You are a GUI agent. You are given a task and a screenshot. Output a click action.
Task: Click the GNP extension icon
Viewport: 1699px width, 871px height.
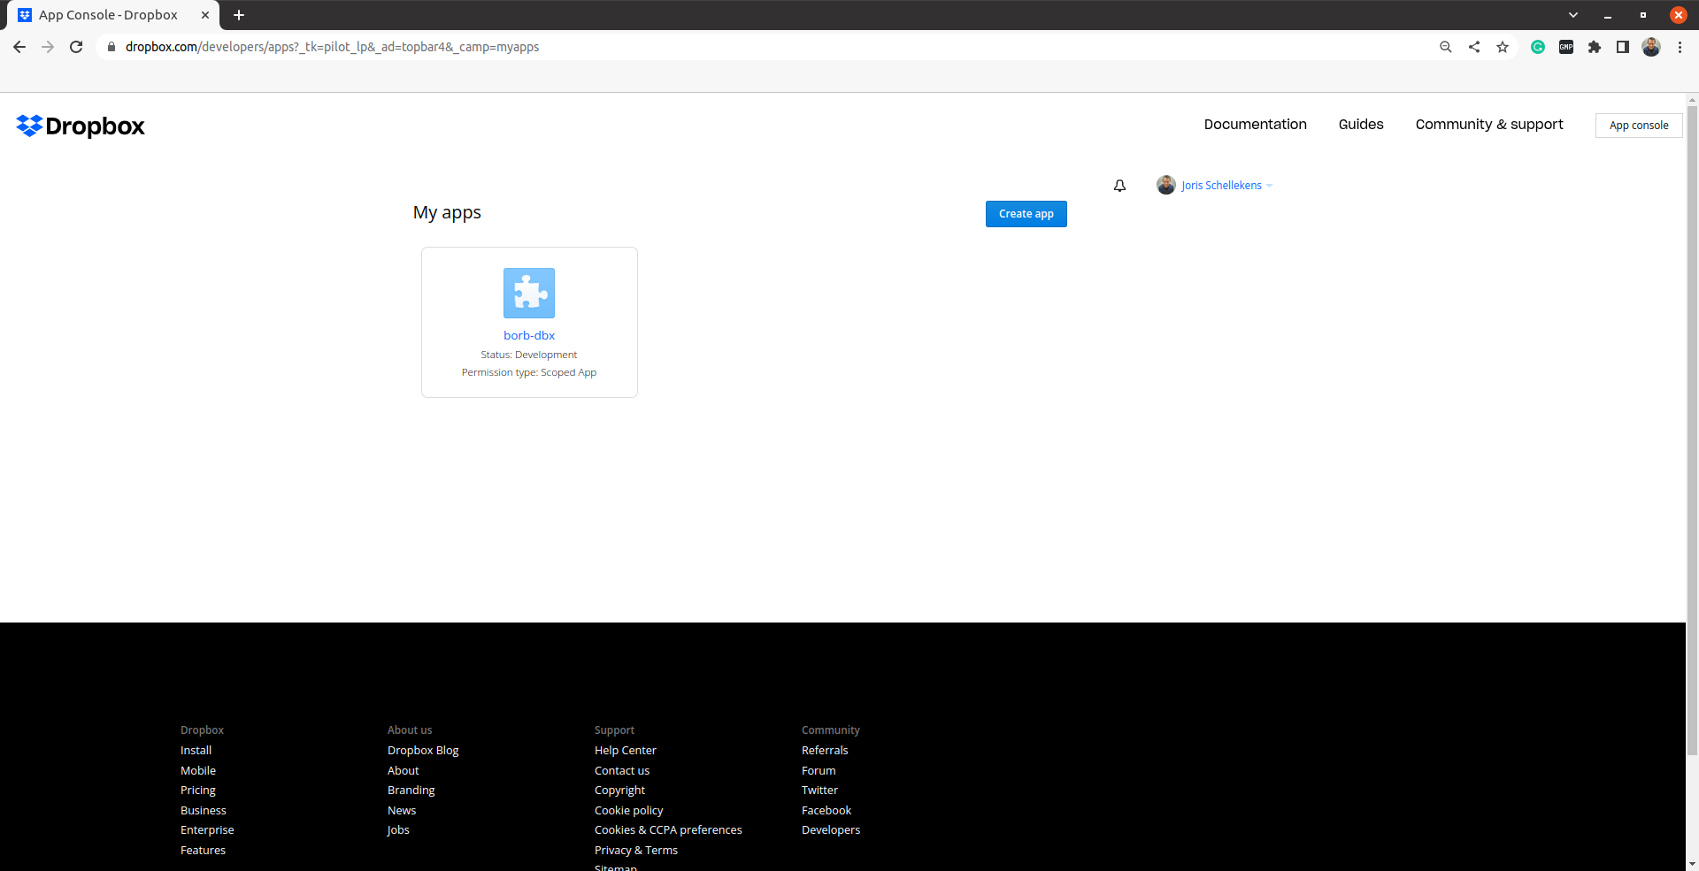point(1566,47)
